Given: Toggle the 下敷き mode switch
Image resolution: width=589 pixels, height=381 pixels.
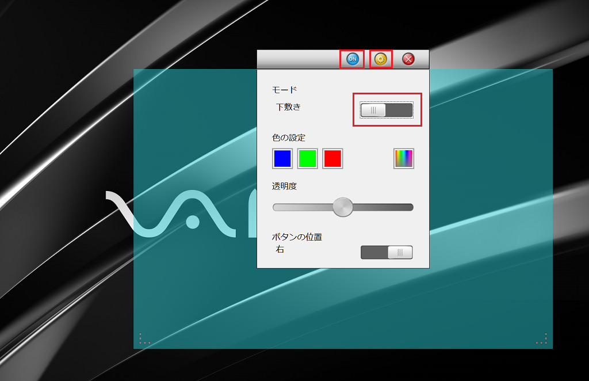Looking at the screenshot, I should click(387, 110).
